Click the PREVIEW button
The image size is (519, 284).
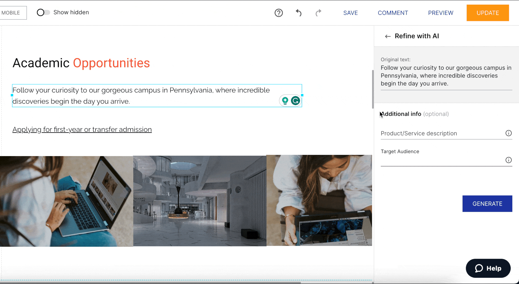441,13
